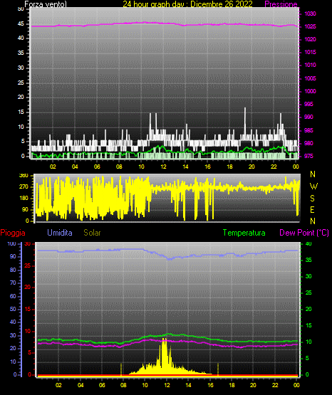
Task: Click the S compass direction label
Action: [312, 199]
